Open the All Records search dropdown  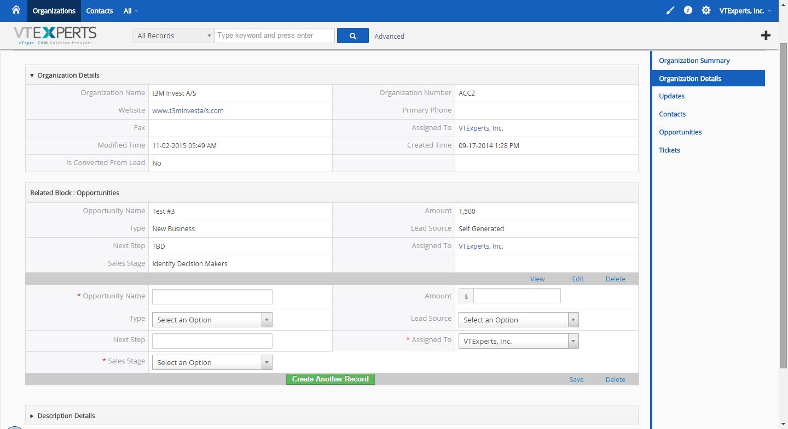tap(173, 36)
